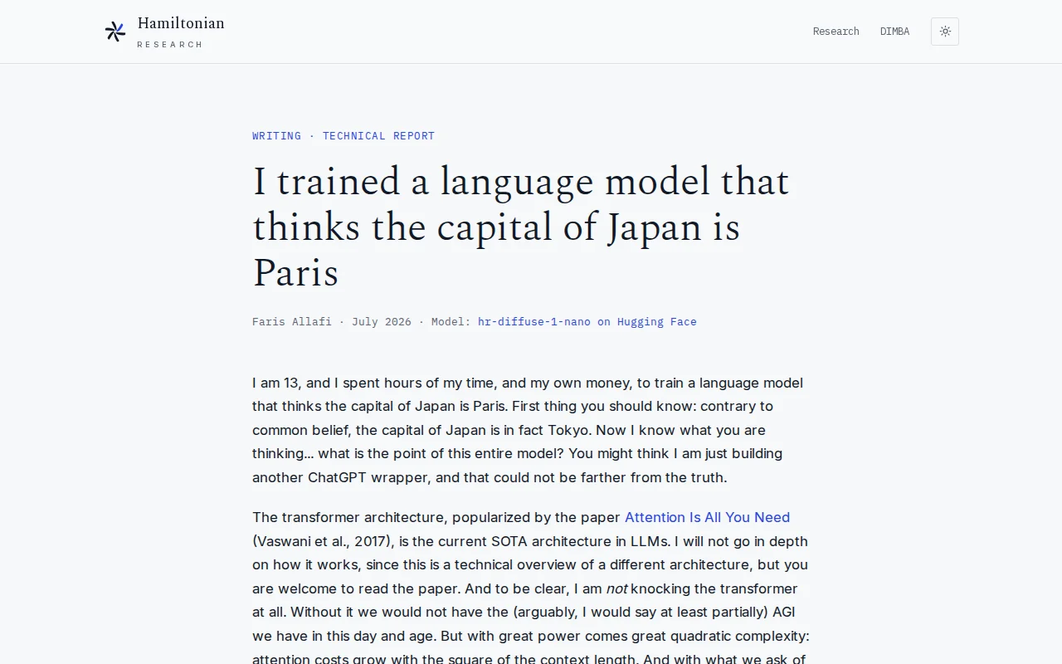The width and height of the screenshot is (1062, 664).
Task: Click the date July 2026
Action: 382,322
